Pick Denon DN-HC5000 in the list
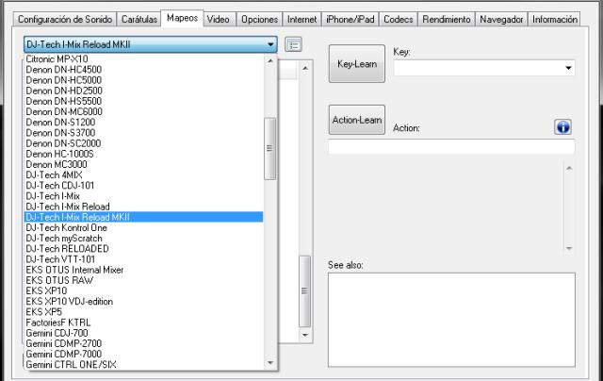The width and height of the screenshot is (603, 381). click(144, 80)
